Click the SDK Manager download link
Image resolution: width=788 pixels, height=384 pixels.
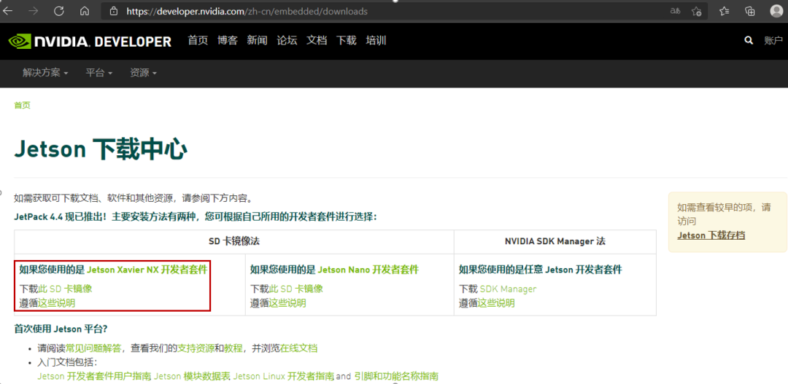tap(508, 289)
